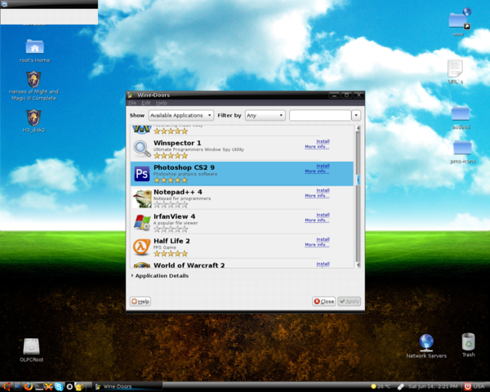Select the World of Warcraft 2 row title
This screenshot has width=490, height=392.
189,265
